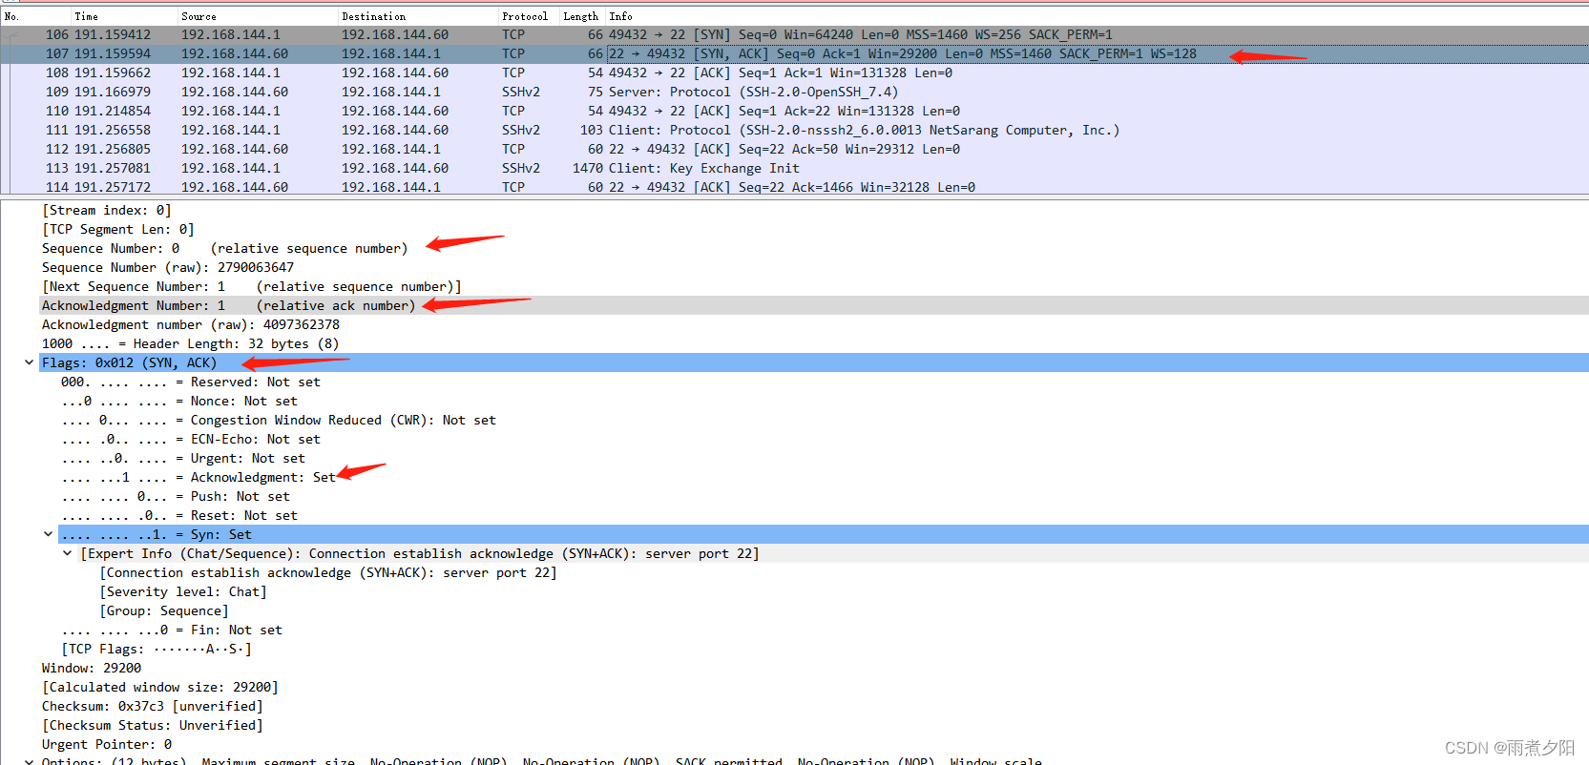
Task: Collapse the Syn: Set tree node
Action: tap(48, 534)
